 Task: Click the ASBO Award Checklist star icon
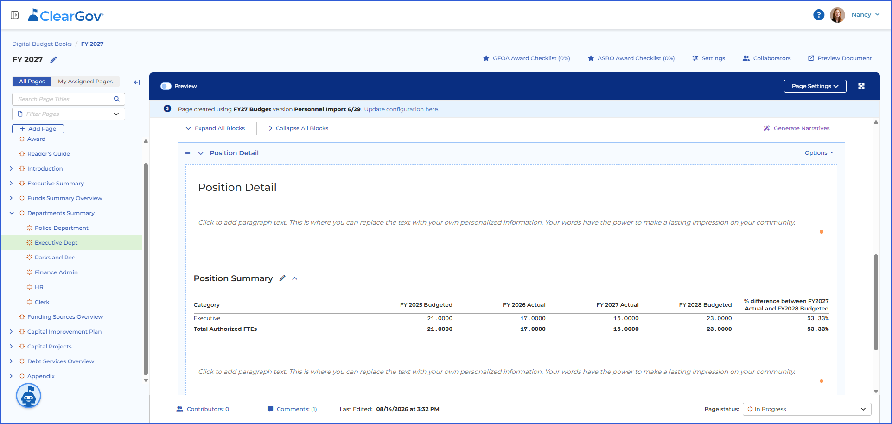[591, 58]
